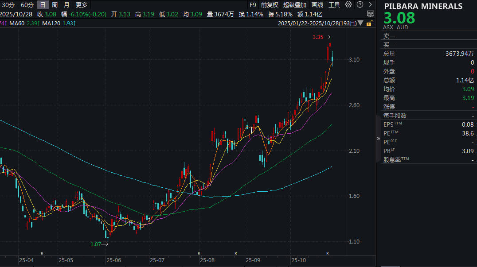Open F9 deep data view

(x=253, y=5)
